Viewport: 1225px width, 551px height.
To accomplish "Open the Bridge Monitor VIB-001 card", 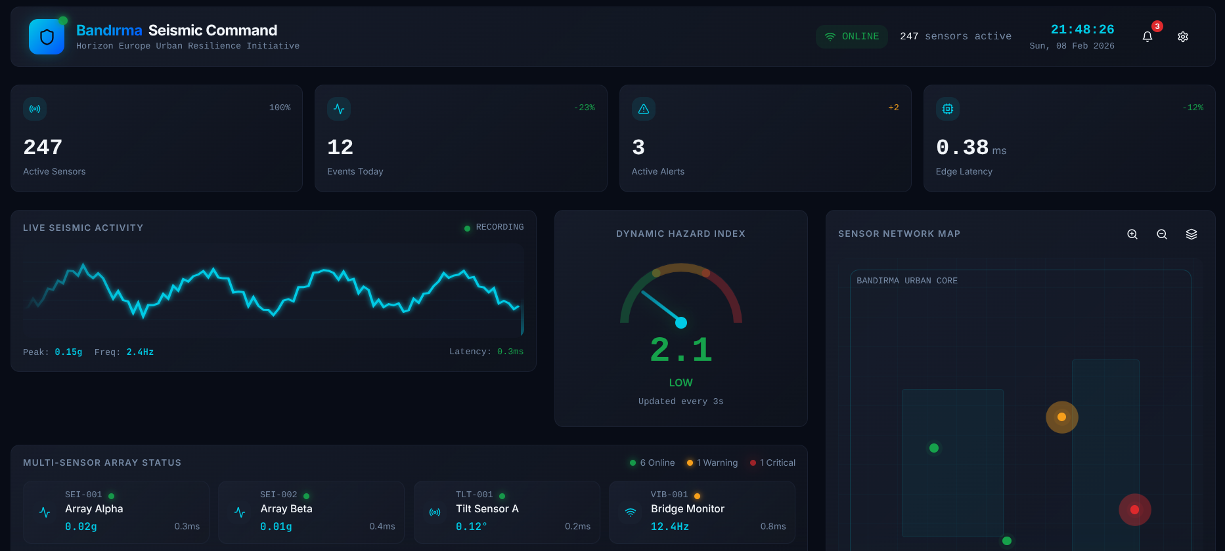I will tap(702, 512).
